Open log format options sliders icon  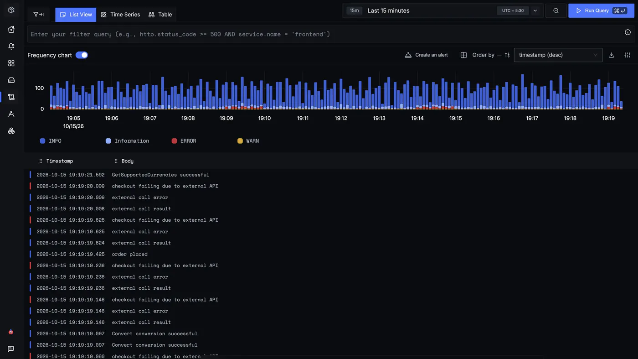pyautogui.click(x=628, y=55)
